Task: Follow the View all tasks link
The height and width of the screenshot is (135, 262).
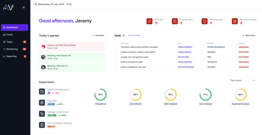Action: coord(134,35)
